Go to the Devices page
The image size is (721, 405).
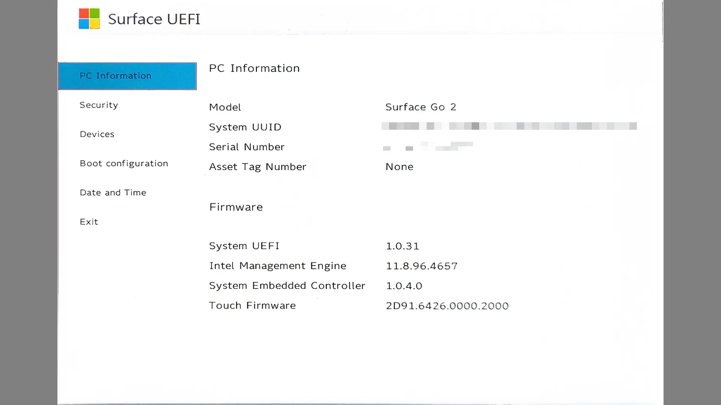[x=97, y=134]
